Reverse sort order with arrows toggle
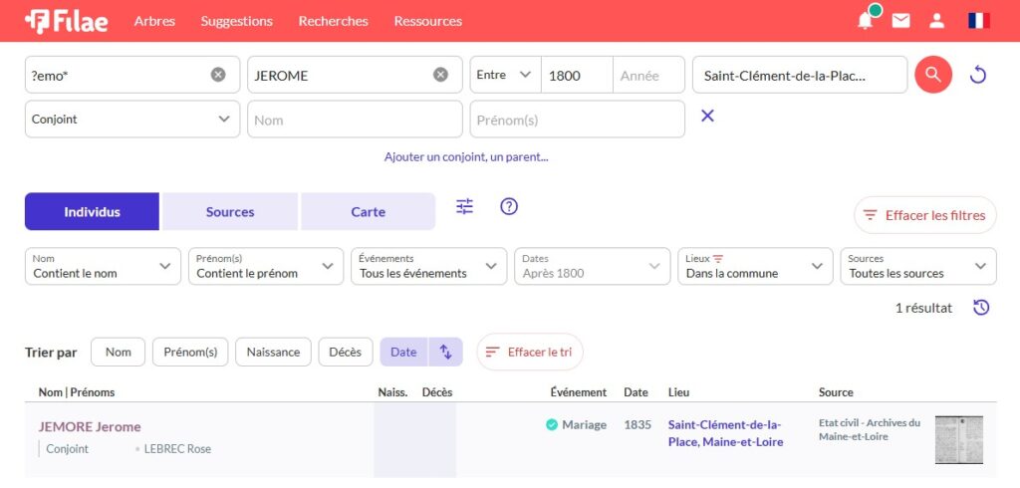 click(x=446, y=352)
